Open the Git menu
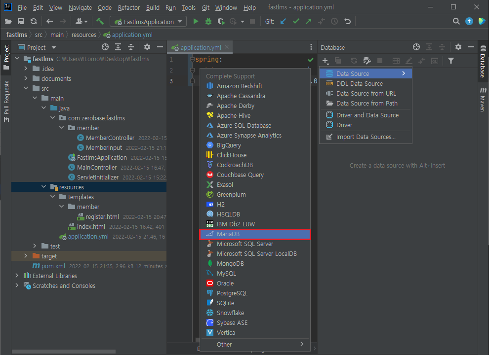This screenshot has height=355, width=489. pos(205,7)
